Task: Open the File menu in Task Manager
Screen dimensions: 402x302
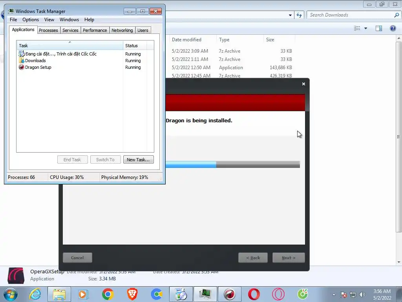Action: coord(13,20)
